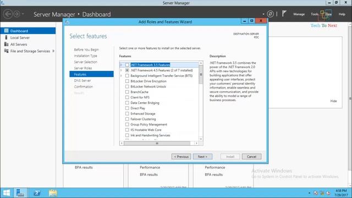Toggle .NET Framework 4.5 Features checkbox

pyautogui.click(x=127, y=70)
